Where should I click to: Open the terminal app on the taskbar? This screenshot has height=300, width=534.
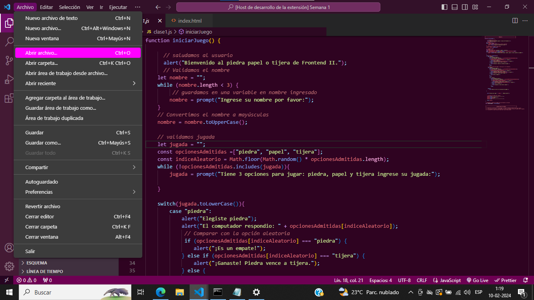point(218,292)
